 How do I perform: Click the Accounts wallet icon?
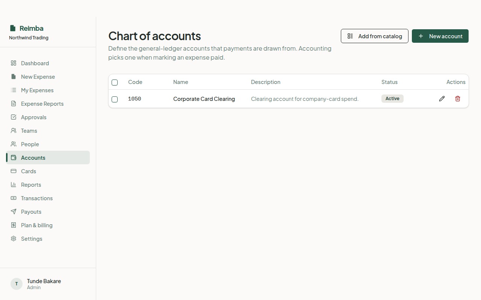14,157
